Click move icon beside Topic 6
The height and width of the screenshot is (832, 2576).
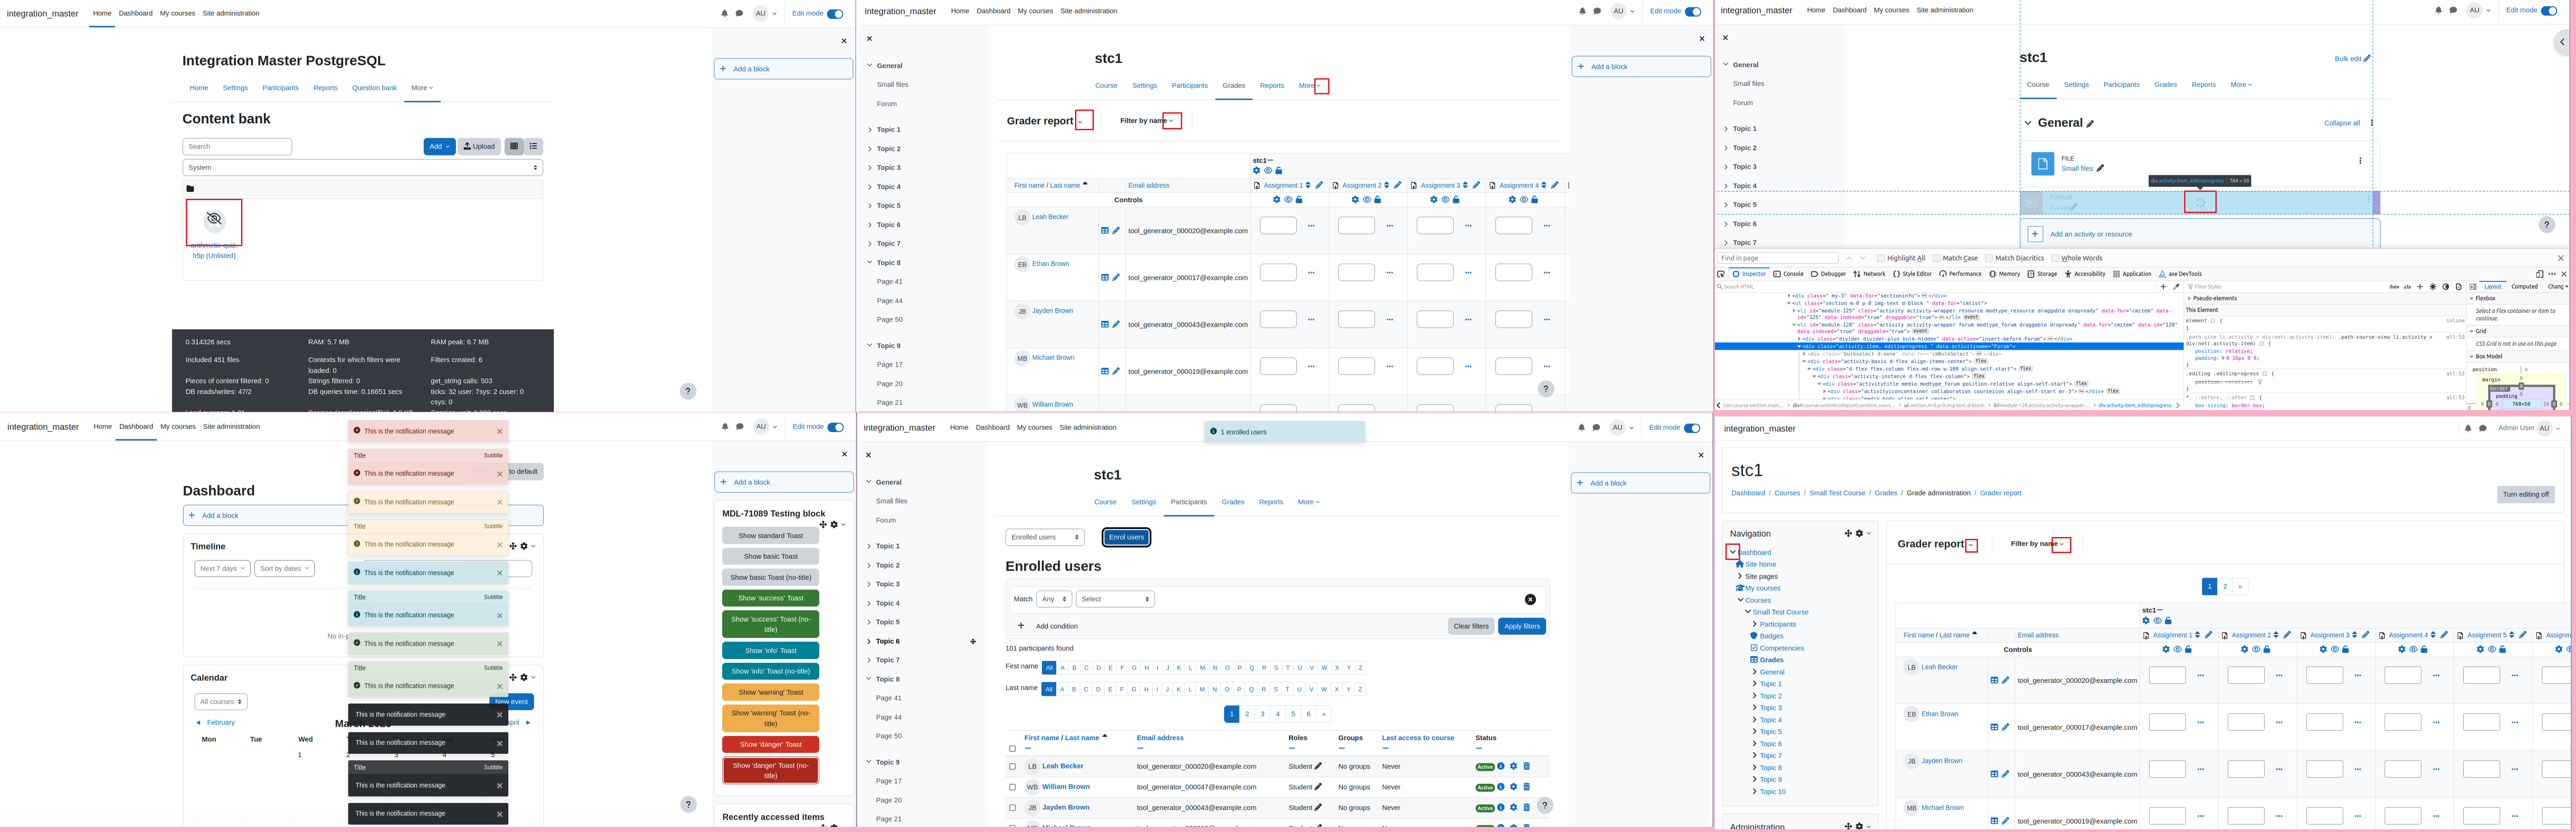tap(973, 642)
